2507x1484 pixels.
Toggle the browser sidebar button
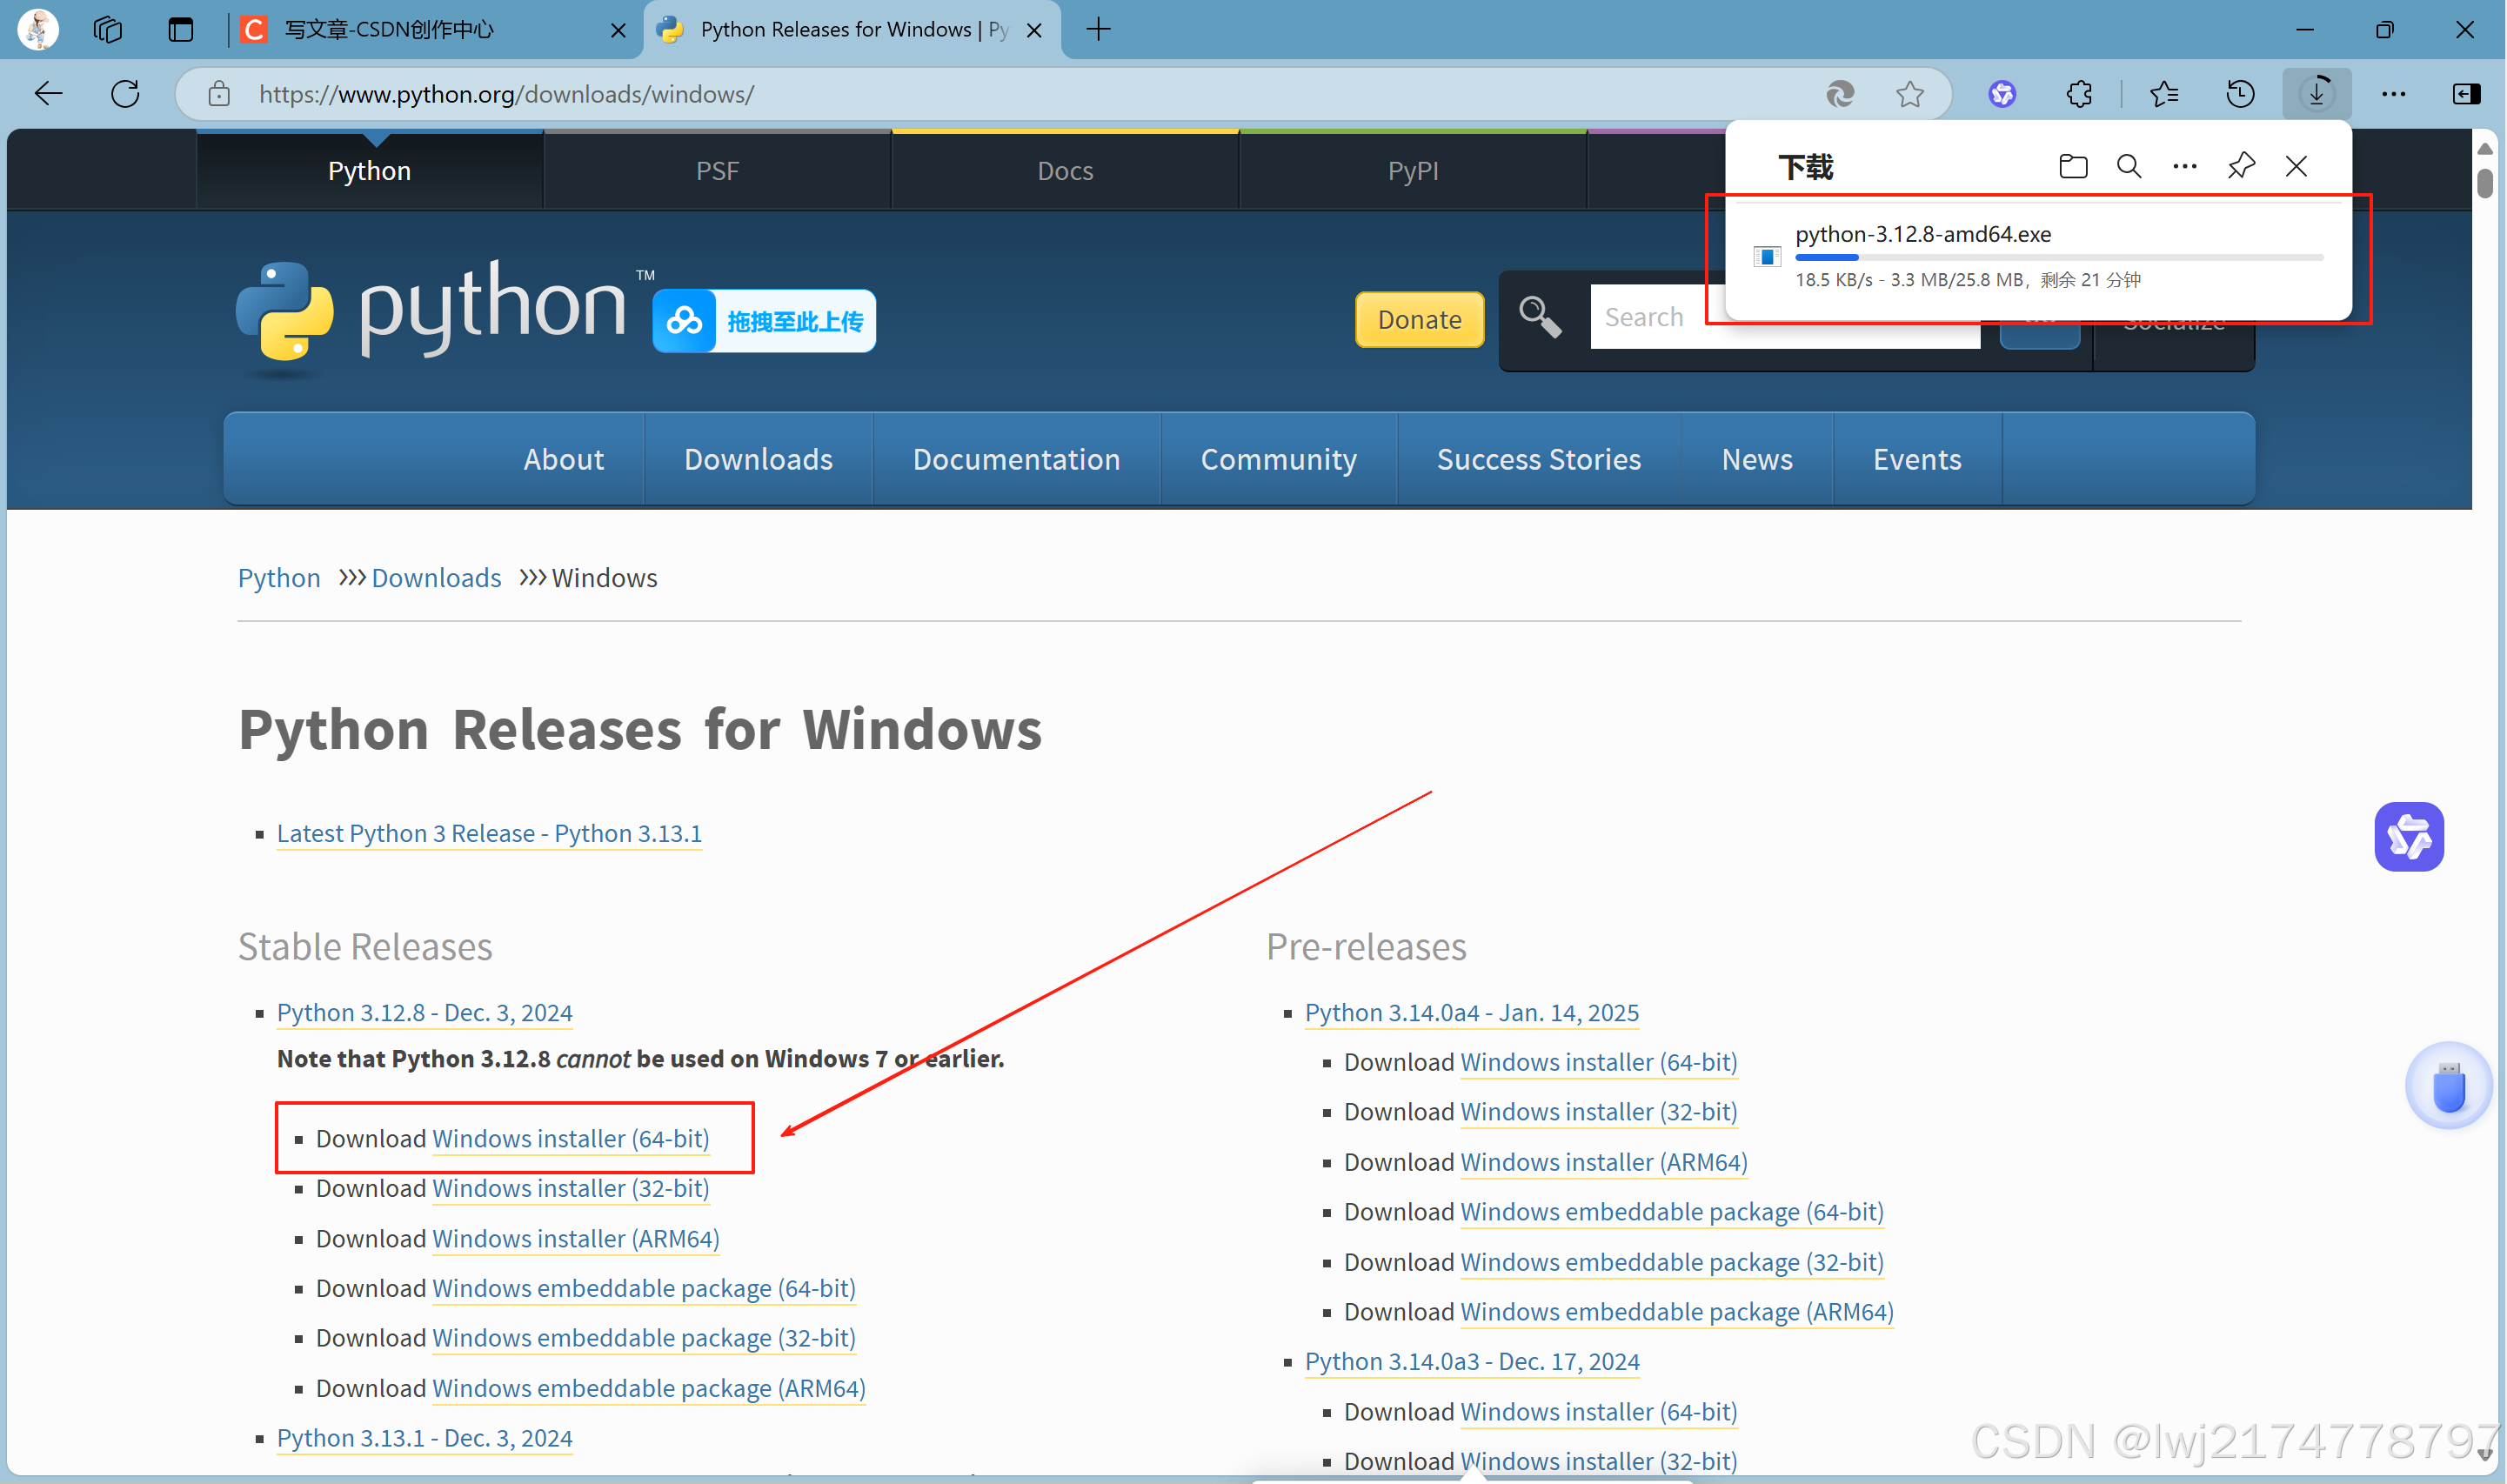coord(2465,94)
